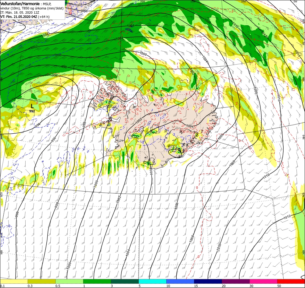Select the light green 0.5–1 legend swatch

point(69,281)
